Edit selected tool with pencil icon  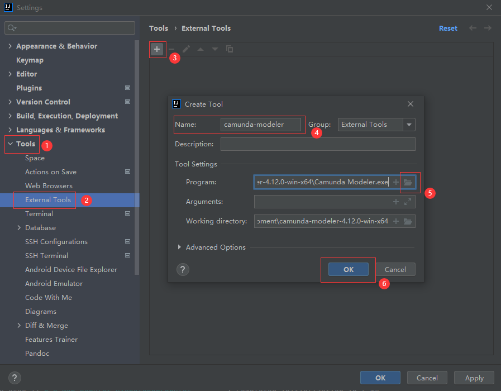[x=187, y=49]
